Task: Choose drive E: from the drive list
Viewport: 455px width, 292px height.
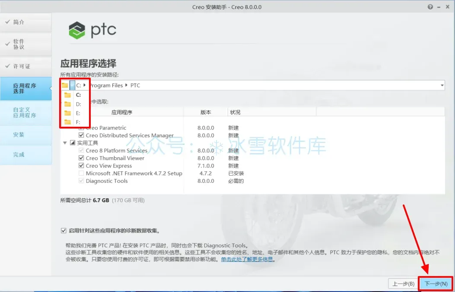Action: click(75, 113)
